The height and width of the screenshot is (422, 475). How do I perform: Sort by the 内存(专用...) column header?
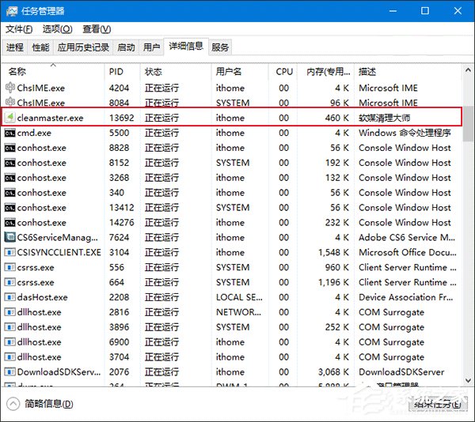point(325,71)
